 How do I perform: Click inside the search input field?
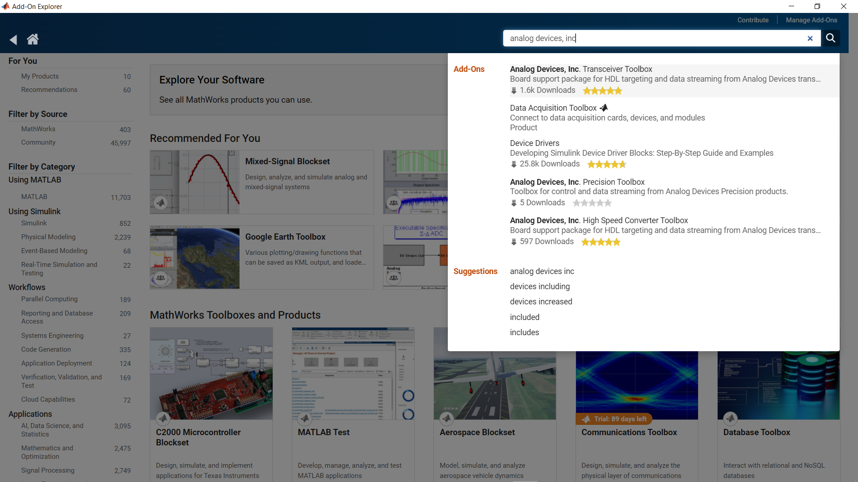(648, 38)
